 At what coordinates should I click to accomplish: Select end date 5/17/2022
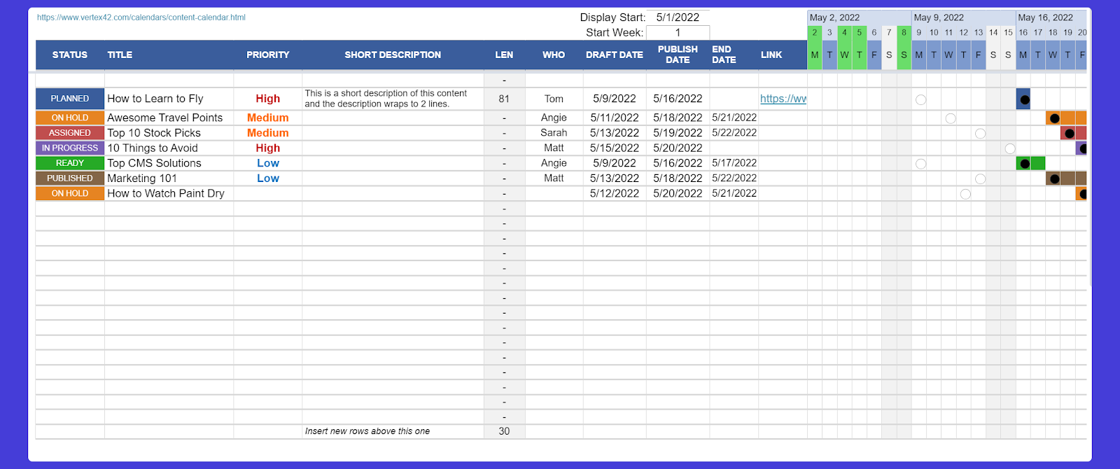point(734,163)
